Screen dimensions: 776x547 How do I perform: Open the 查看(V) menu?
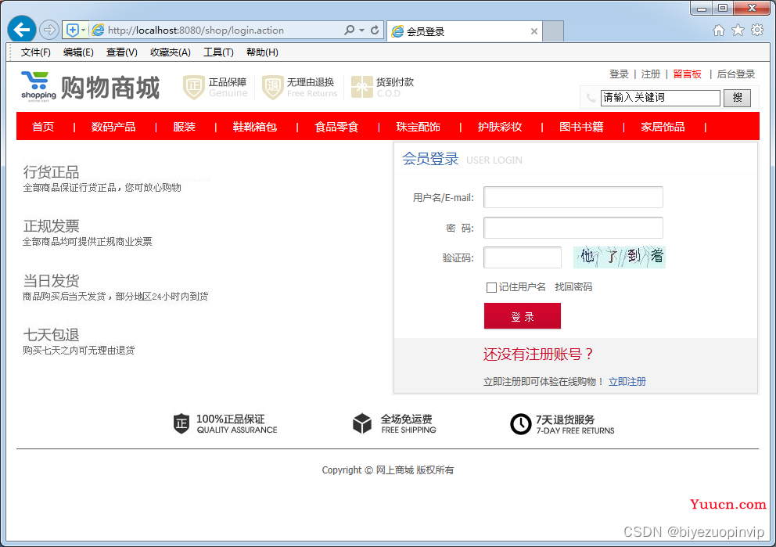click(122, 52)
